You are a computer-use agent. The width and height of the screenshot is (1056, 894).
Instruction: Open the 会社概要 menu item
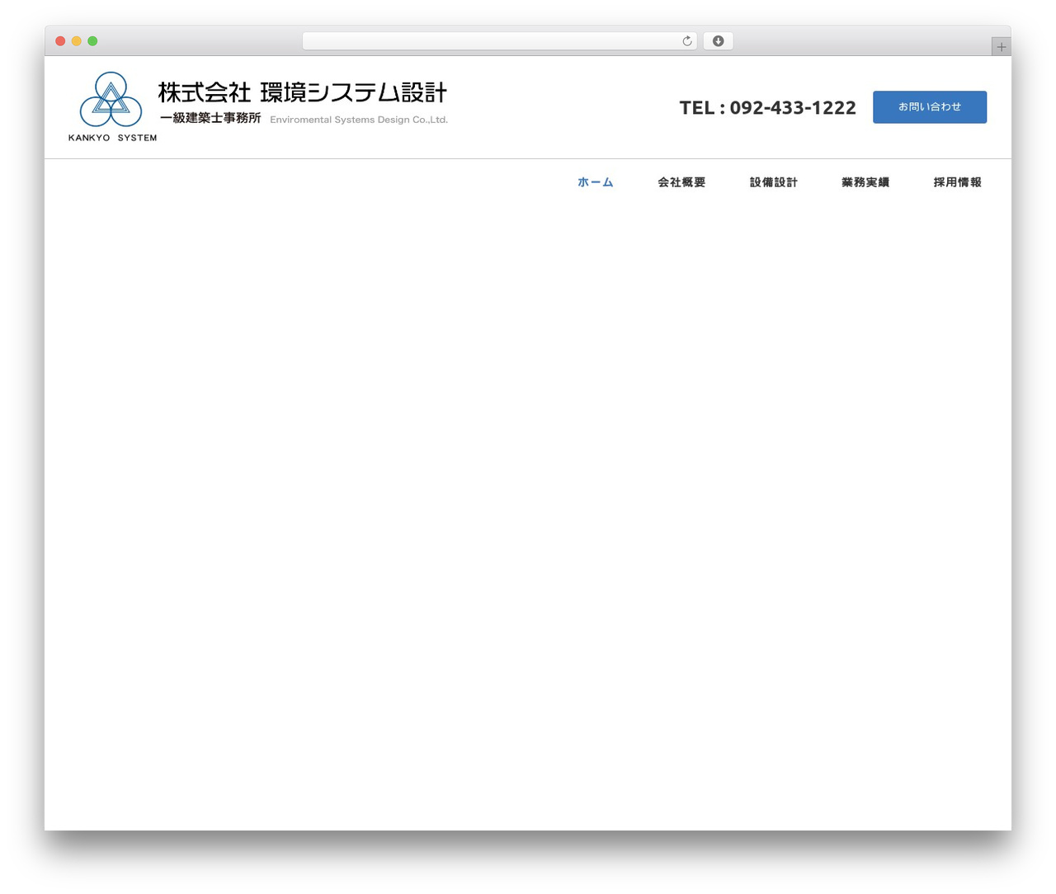(681, 182)
